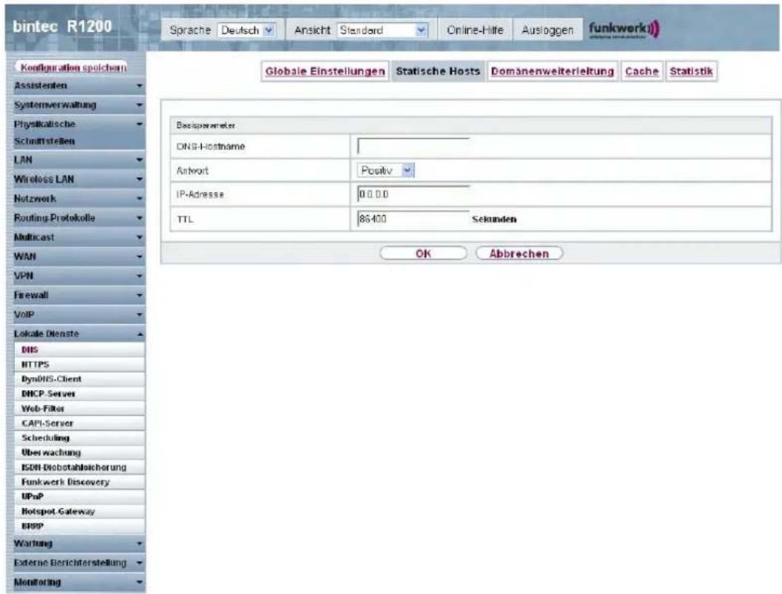Click Ausloggen to log out
This screenshot has width=782, height=594.
[547, 30]
